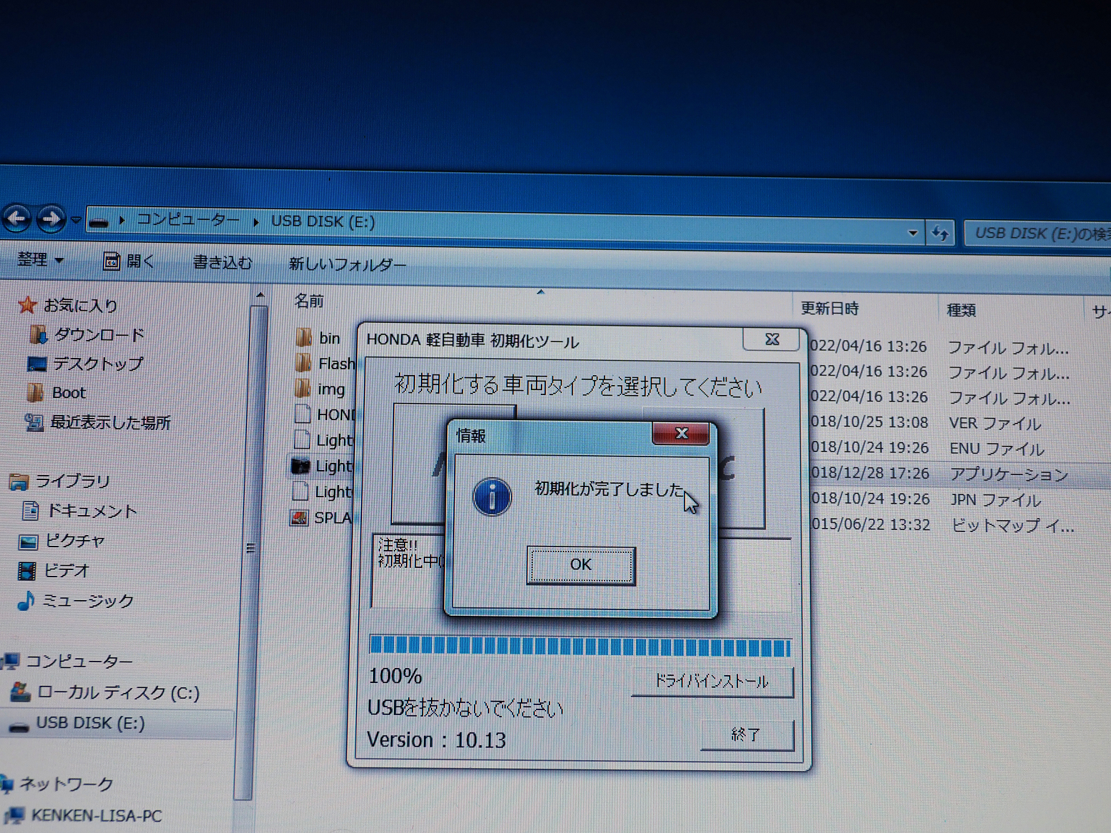Open ドキュメント library
The width and height of the screenshot is (1111, 833).
(x=91, y=511)
